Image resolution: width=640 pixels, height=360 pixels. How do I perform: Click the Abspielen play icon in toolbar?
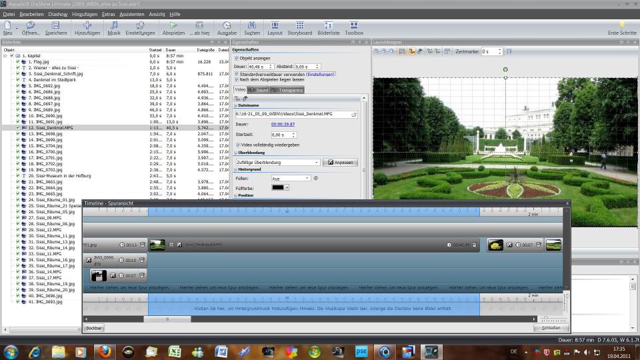(x=173, y=25)
